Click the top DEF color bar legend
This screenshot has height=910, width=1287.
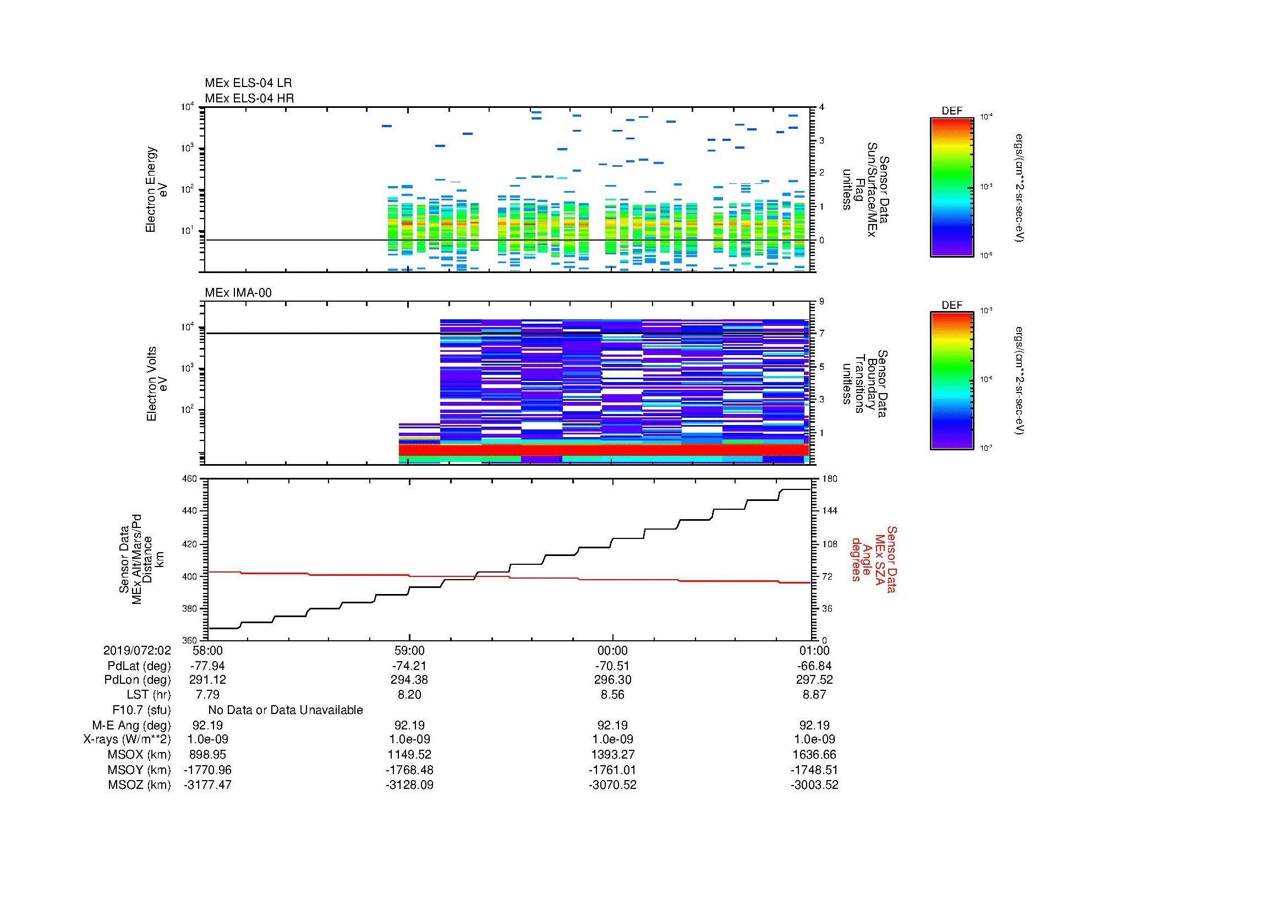pos(951,187)
